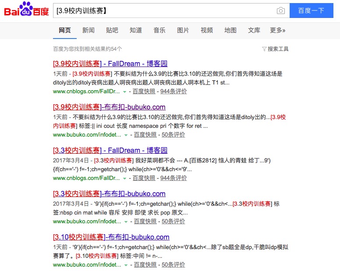Open the 文库 tab
Screen dimensions: 340x271
pos(254,30)
